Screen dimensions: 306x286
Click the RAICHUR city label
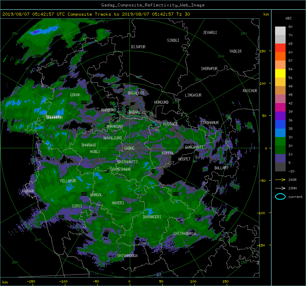[x=250, y=91]
